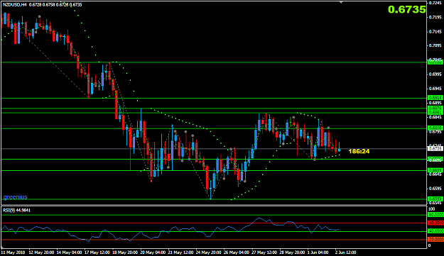Click the 0.6995 price scale label
Screen dimensions: 444x256
435,74
